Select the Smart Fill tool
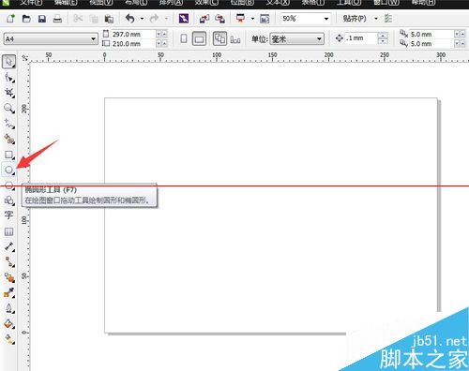Screen dimensions: 469x371 coord(9,140)
